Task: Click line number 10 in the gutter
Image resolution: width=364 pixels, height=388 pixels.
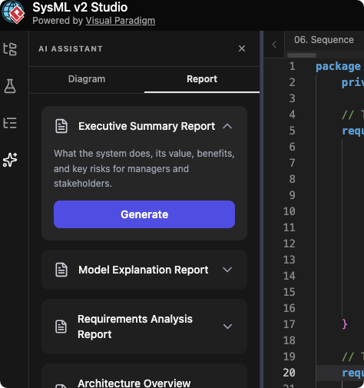Action: [x=290, y=211]
